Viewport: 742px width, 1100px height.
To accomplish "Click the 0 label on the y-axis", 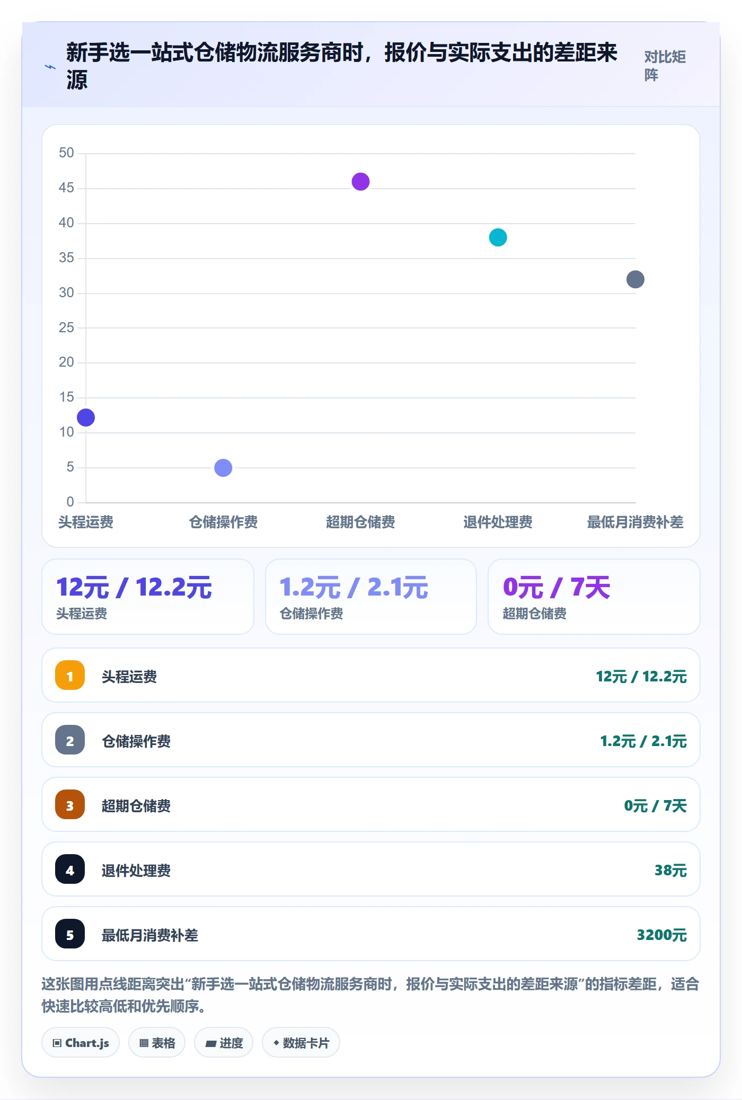I will pos(70,502).
